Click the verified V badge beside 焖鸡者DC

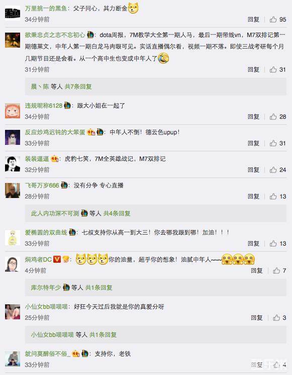coord(57,259)
